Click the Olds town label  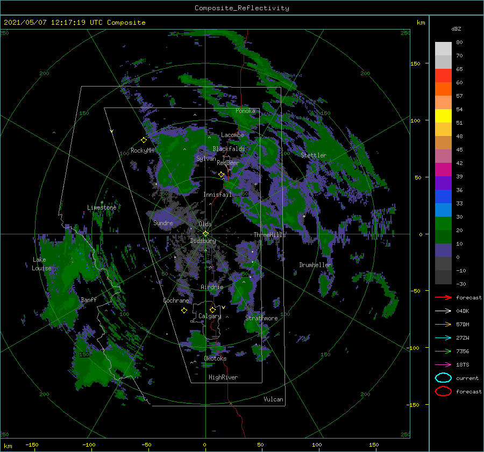point(205,224)
